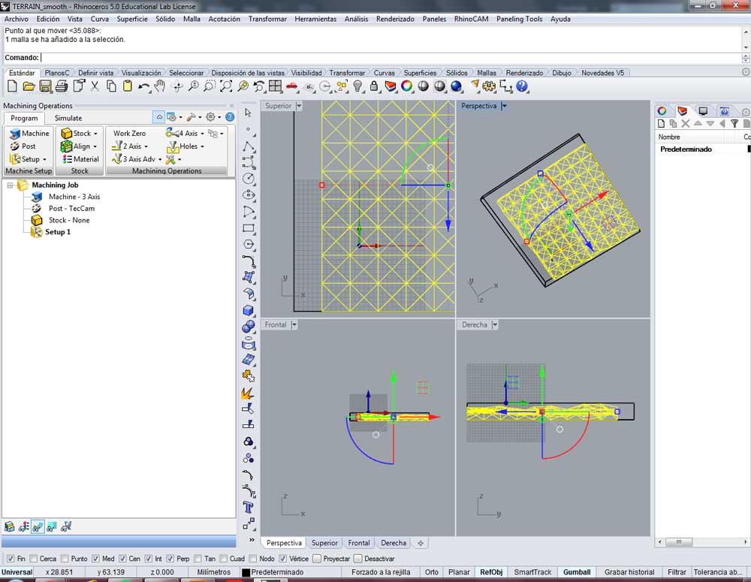Save the model with floppy icon
This screenshot has width=751, height=582.
45,86
